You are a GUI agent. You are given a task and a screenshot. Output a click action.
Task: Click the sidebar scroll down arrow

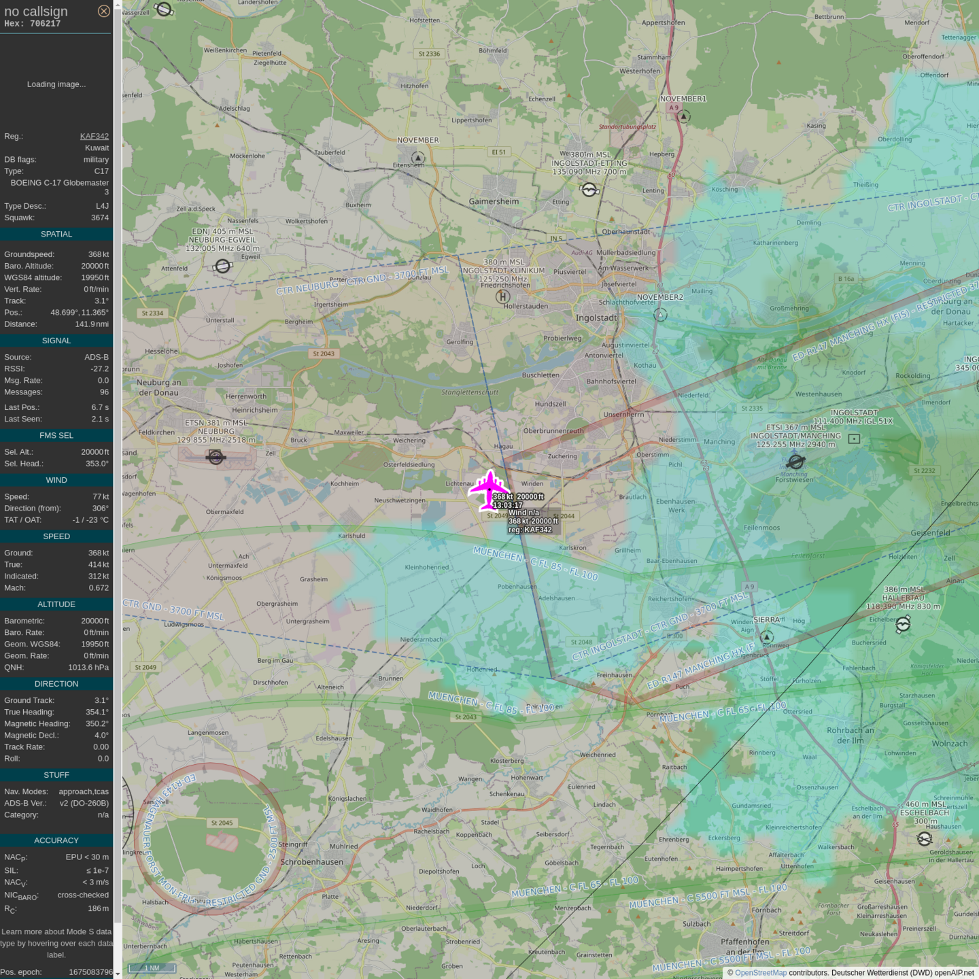(x=118, y=974)
